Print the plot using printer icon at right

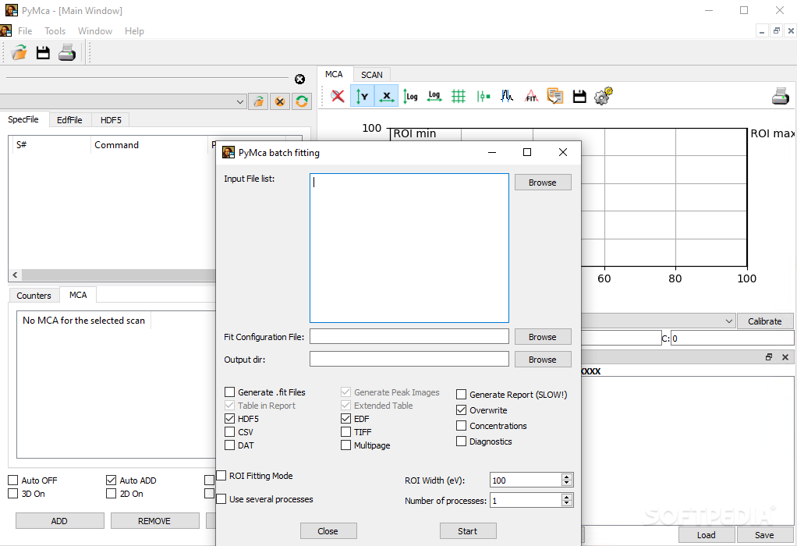click(x=780, y=96)
